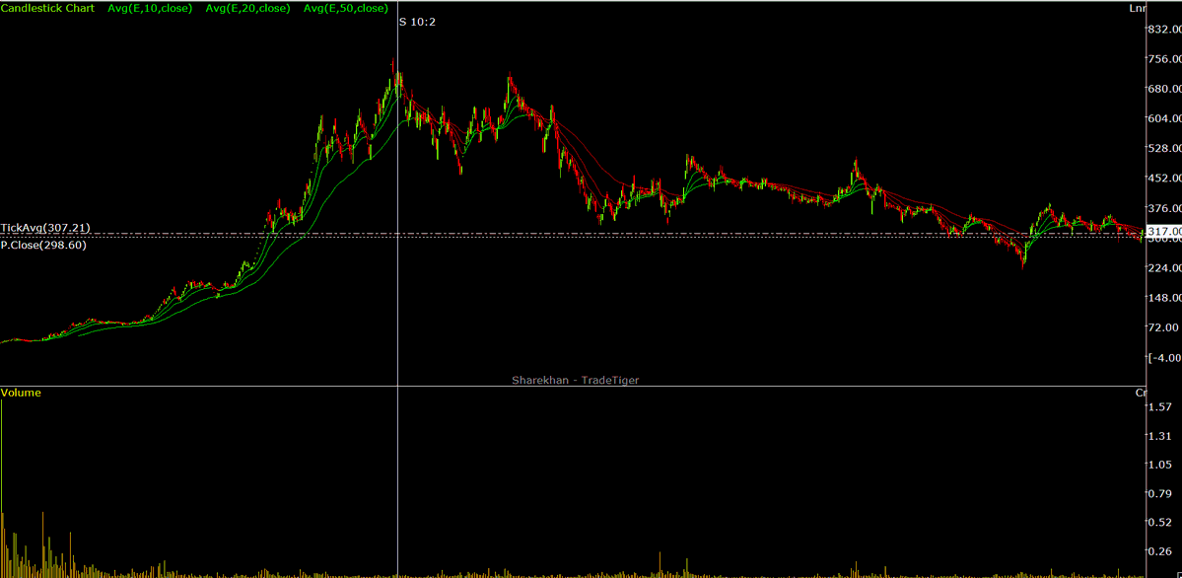
Task: Click the 528.00 price axis value
Action: [1165, 148]
